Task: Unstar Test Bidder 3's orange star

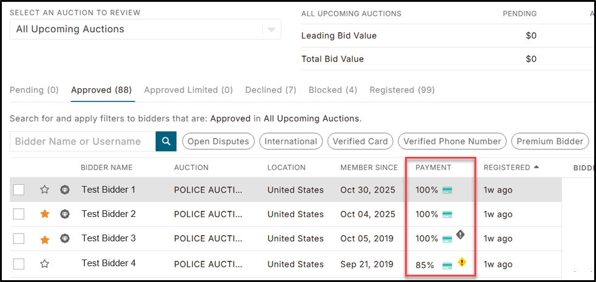Action: [x=45, y=240]
